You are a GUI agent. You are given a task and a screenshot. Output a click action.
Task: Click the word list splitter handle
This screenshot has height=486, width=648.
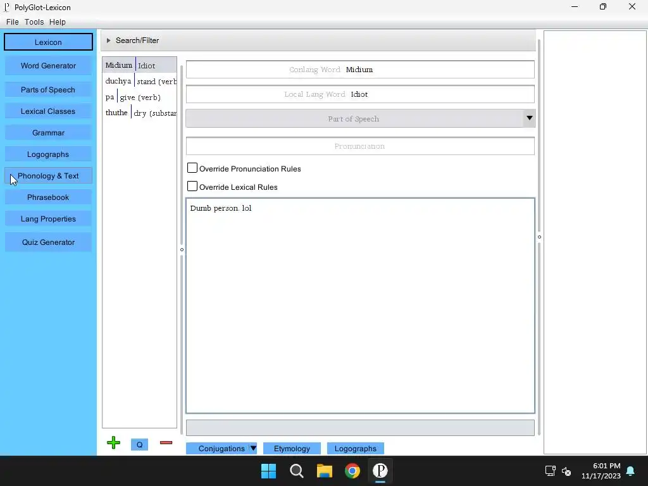[x=182, y=249]
